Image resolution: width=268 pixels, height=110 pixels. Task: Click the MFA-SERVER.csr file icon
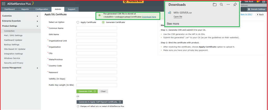pyautogui.click(x=169, y=13)
